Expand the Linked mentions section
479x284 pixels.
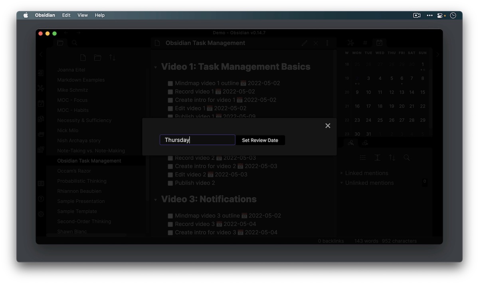coord(341,173)
